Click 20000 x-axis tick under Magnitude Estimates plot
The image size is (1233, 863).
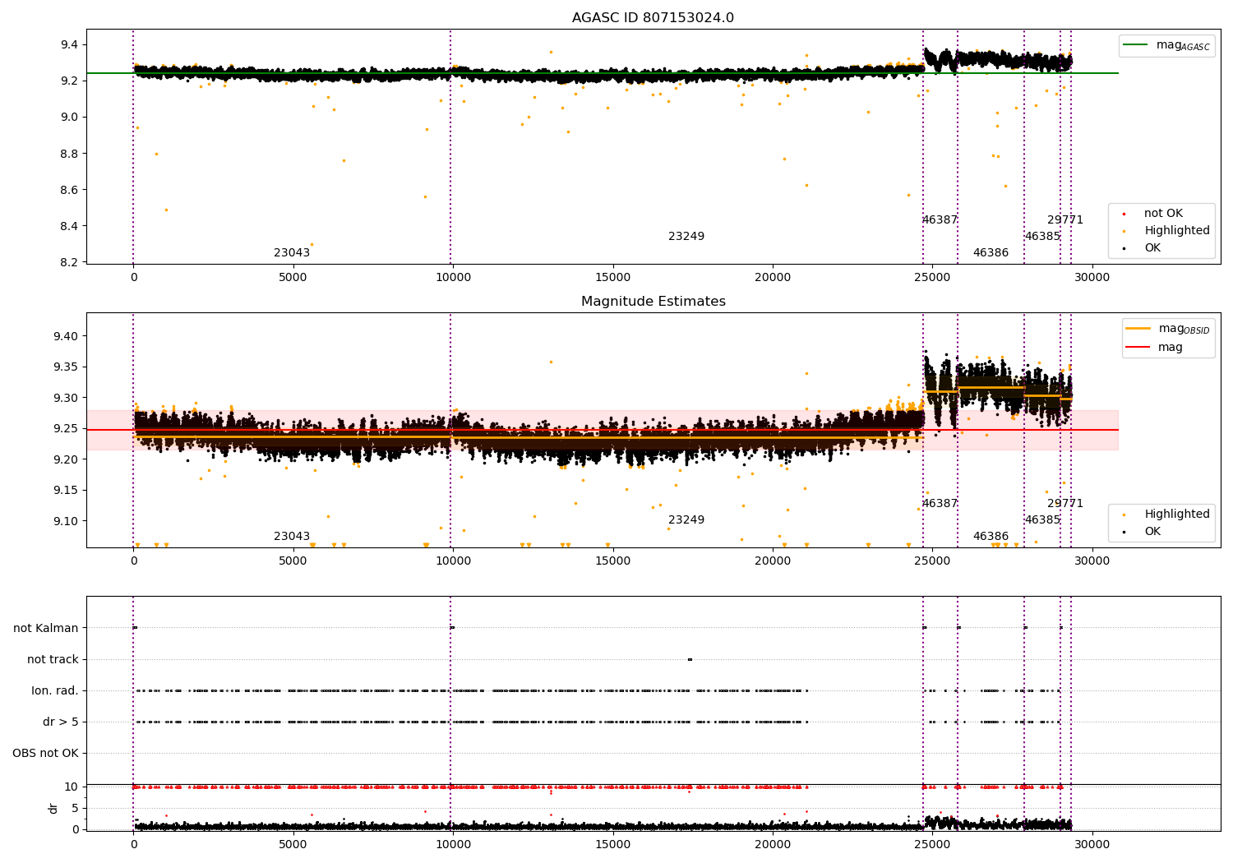[x=773, y=561]
